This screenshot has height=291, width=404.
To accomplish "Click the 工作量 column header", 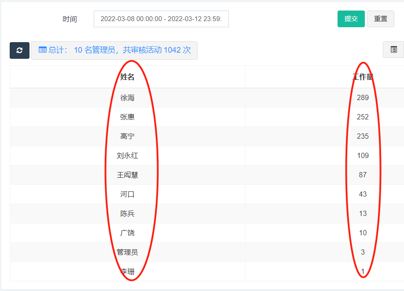I will [x=363, y=77].
